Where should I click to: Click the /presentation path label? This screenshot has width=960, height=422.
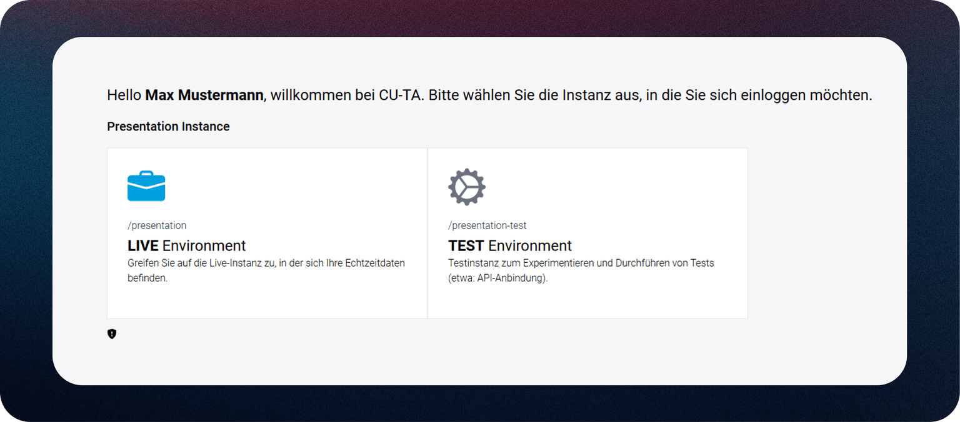click(x=157, y=225)
